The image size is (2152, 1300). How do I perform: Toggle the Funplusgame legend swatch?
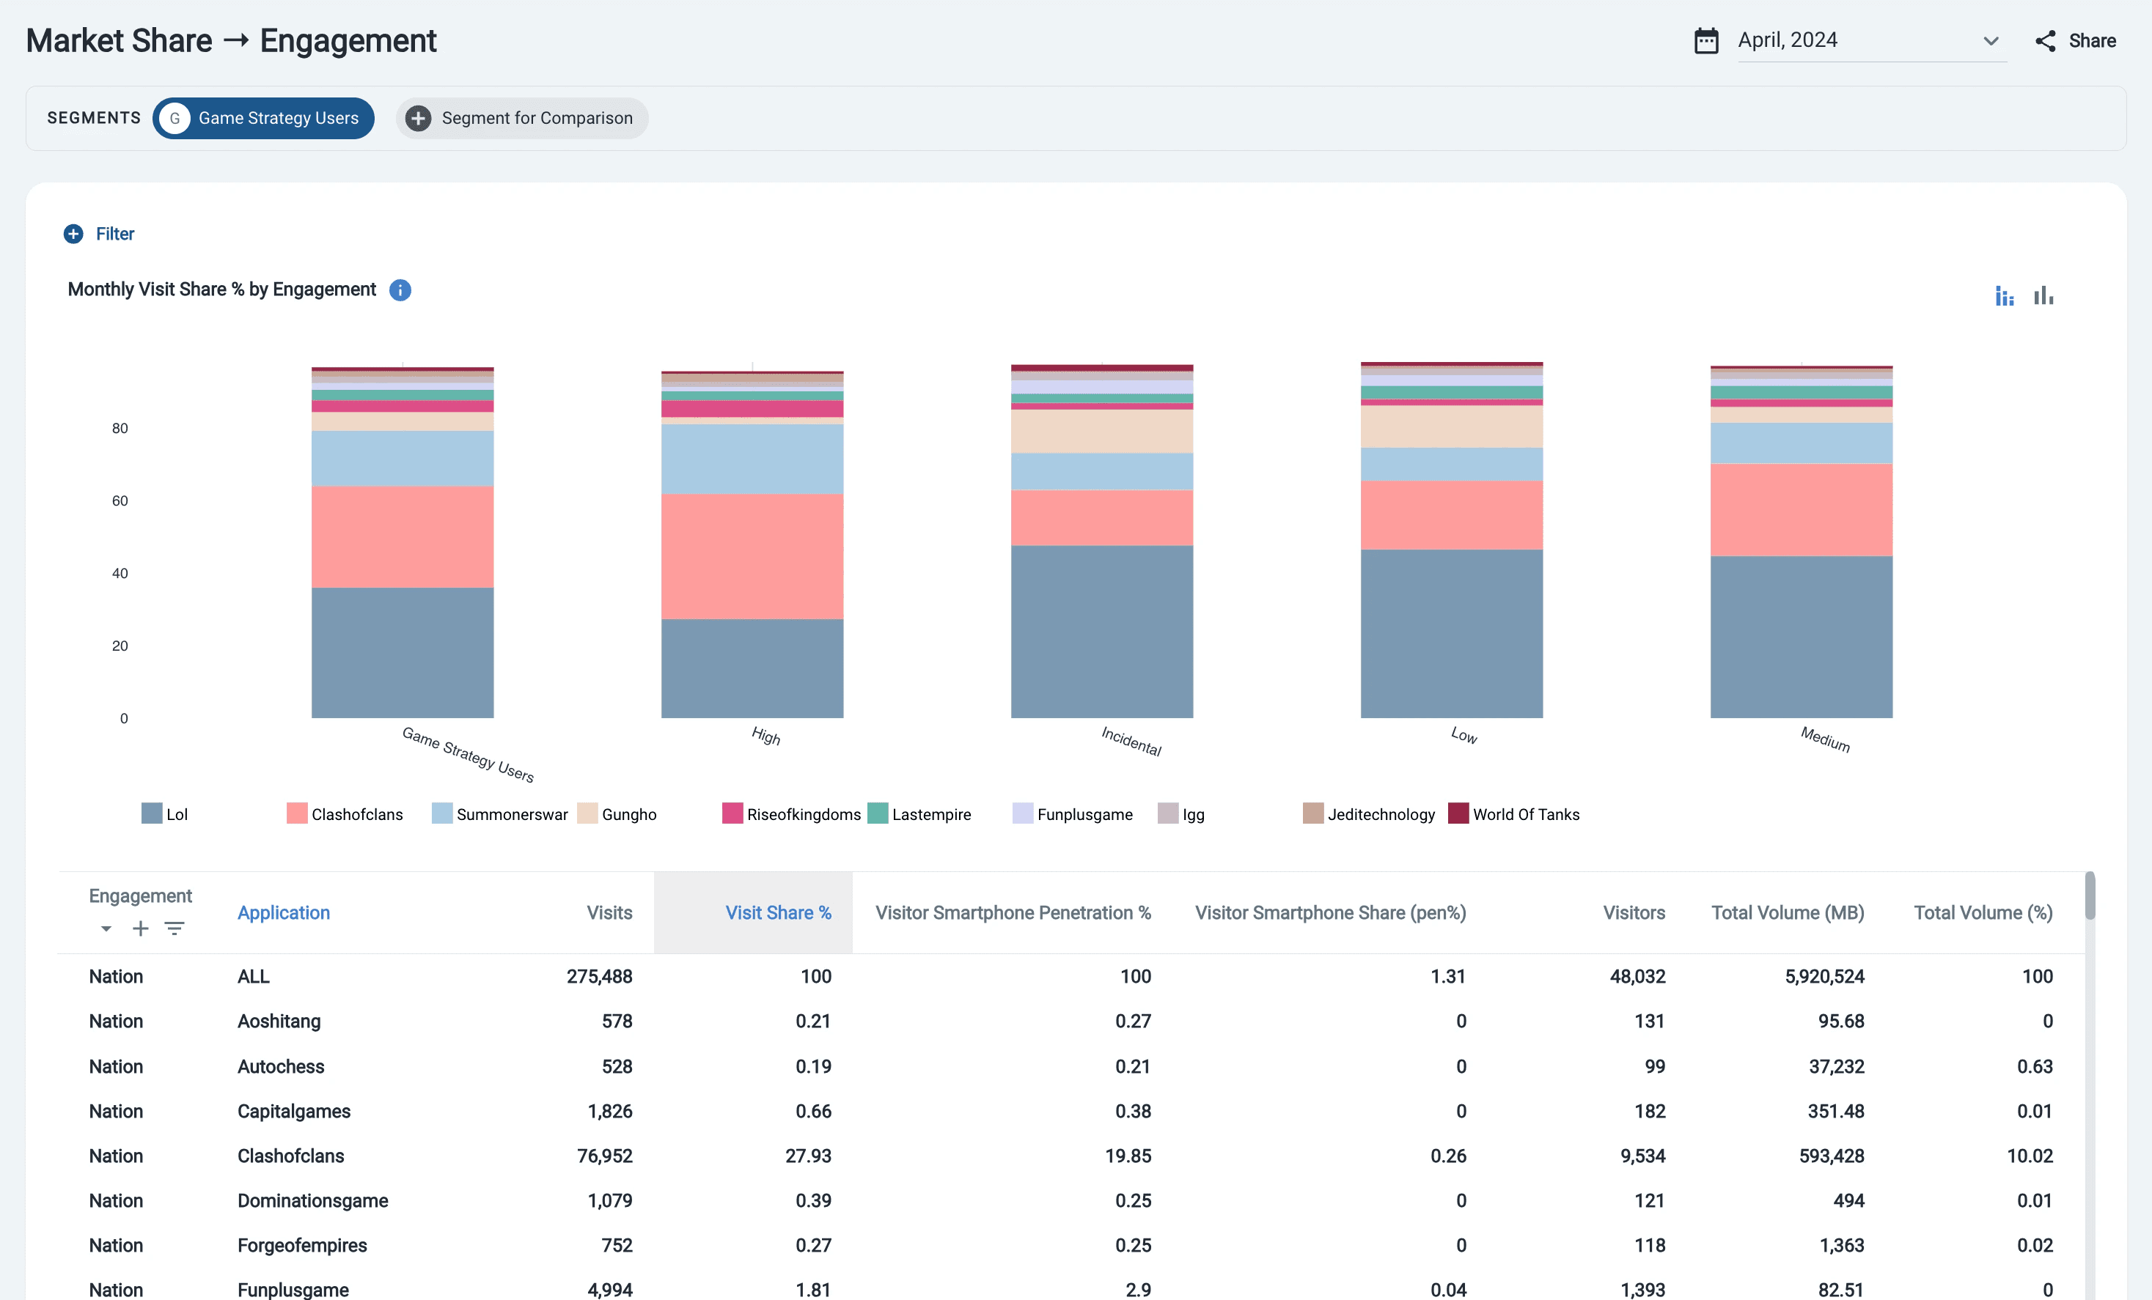tap(1023, 813)
